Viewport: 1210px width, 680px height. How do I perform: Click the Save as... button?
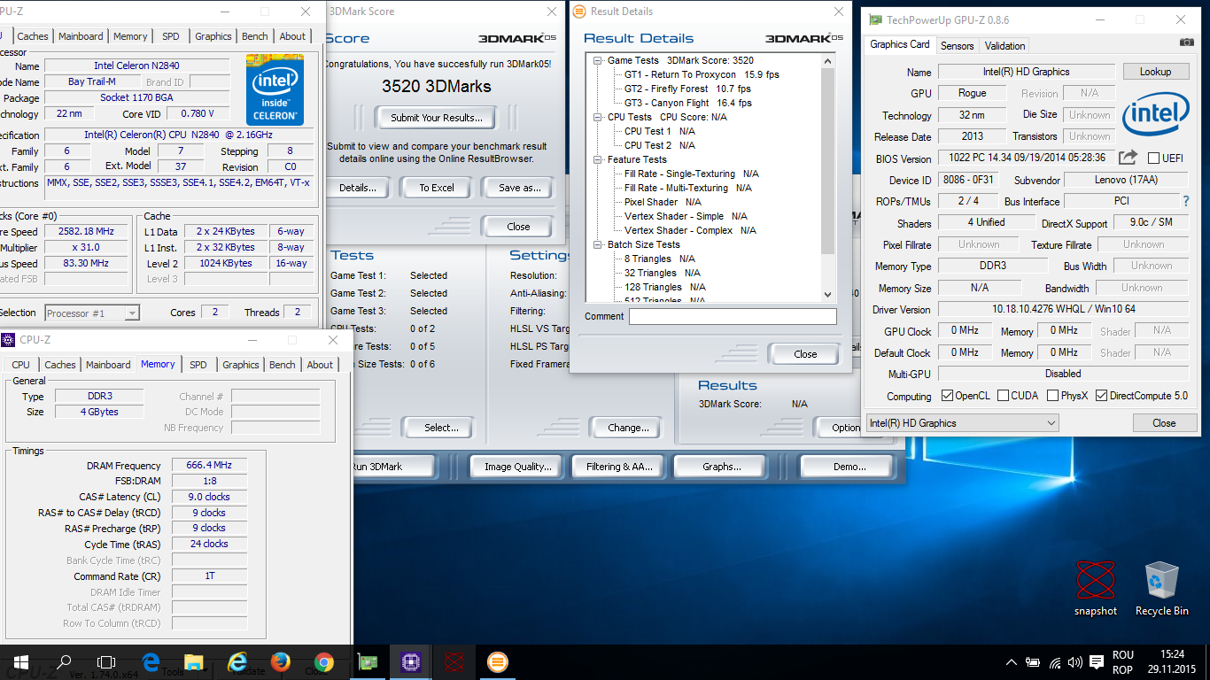coord(519,188)
